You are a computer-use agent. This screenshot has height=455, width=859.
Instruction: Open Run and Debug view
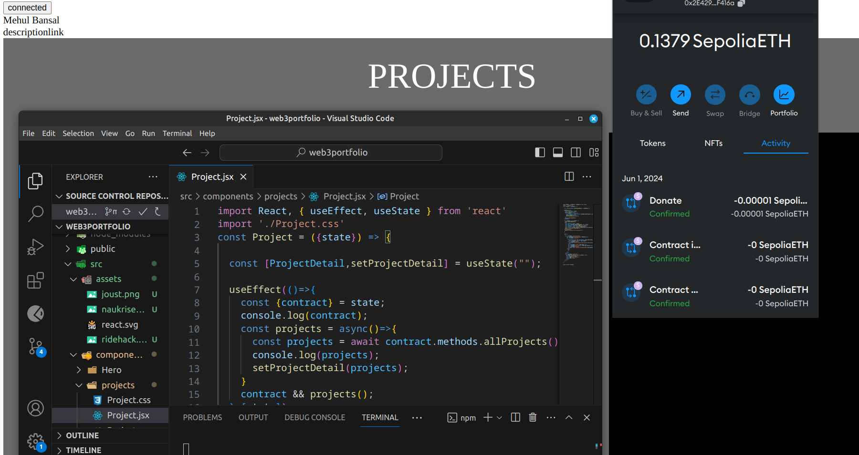click(35, 247)
